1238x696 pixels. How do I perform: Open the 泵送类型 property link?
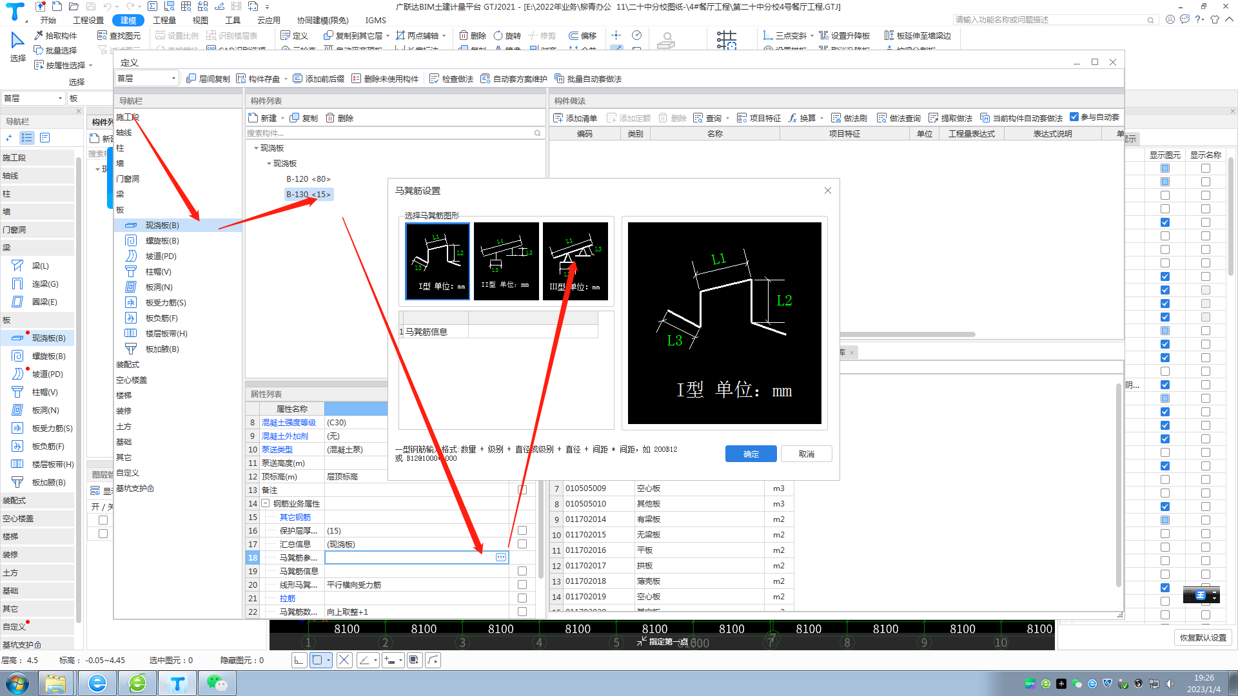(x=277, y=450)
